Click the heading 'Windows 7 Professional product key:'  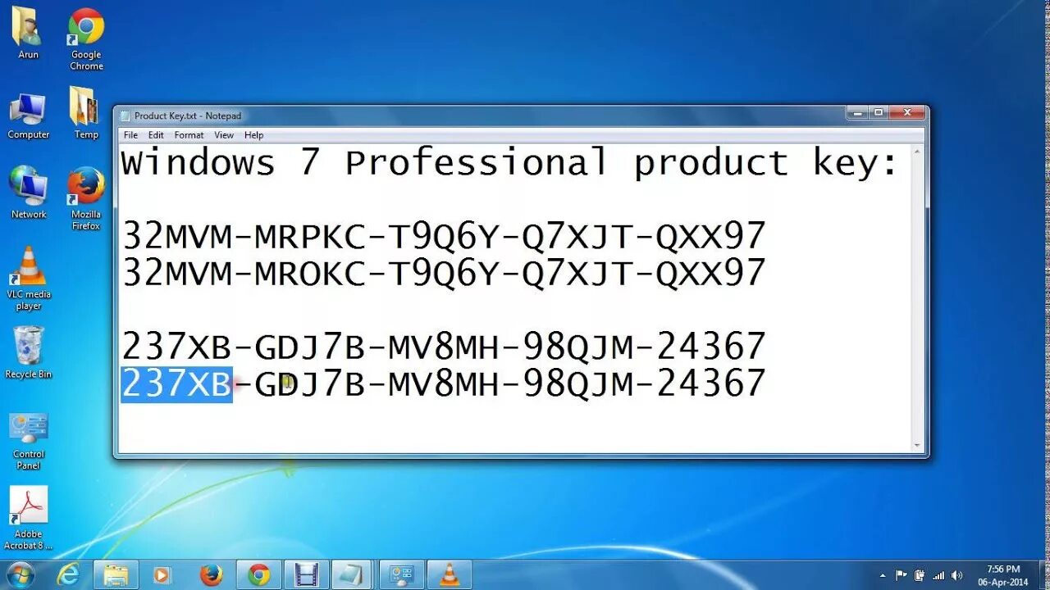(510, 164)
